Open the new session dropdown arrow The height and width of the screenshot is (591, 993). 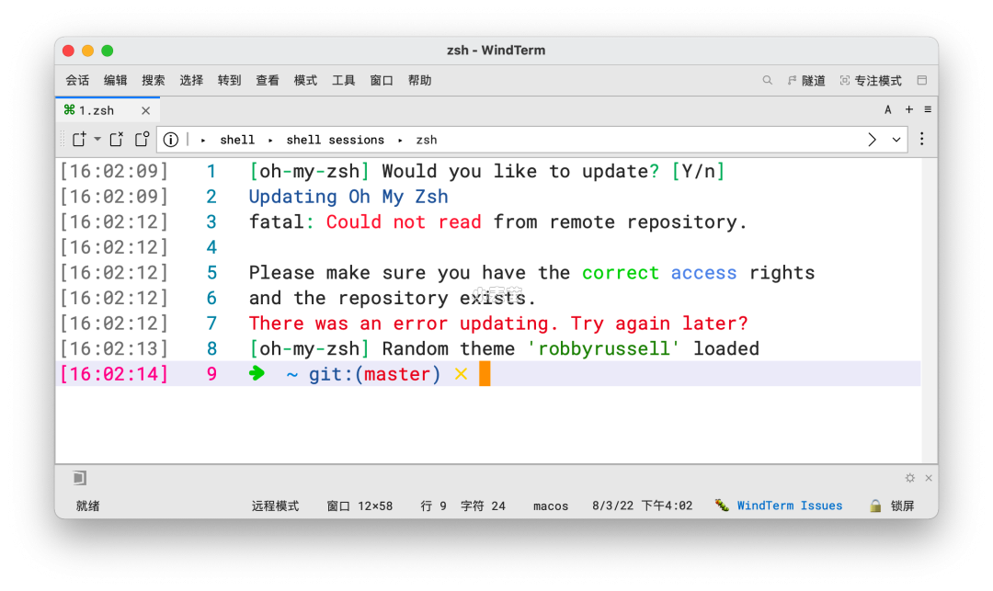(x=97, y=140)
